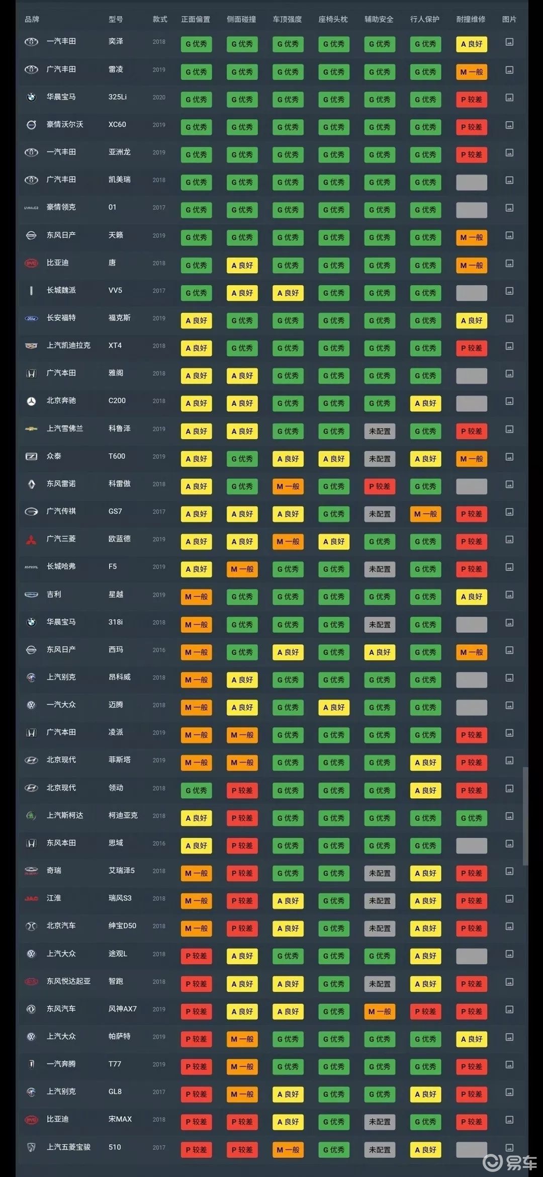Click the Ford logo next to 长安福特
The width and height of the screenshot is (543, 1177).
click(31, 318)
